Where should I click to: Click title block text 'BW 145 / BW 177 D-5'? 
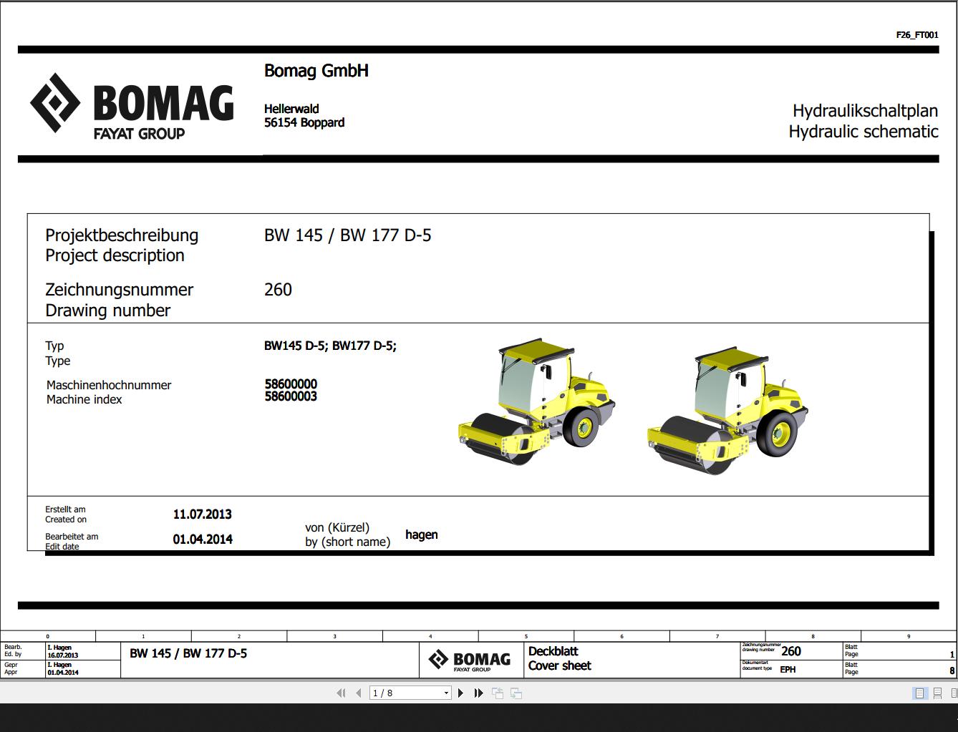[x=188, y=653]
